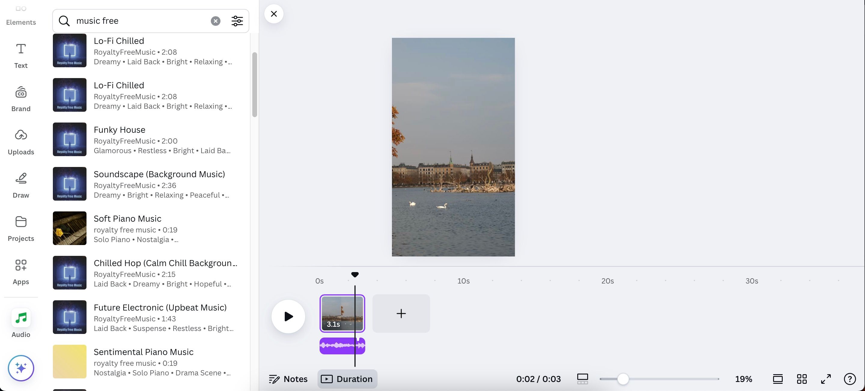Add new element via plus button
This screenshot has width=865, height=391.
(x=400, y=313)
